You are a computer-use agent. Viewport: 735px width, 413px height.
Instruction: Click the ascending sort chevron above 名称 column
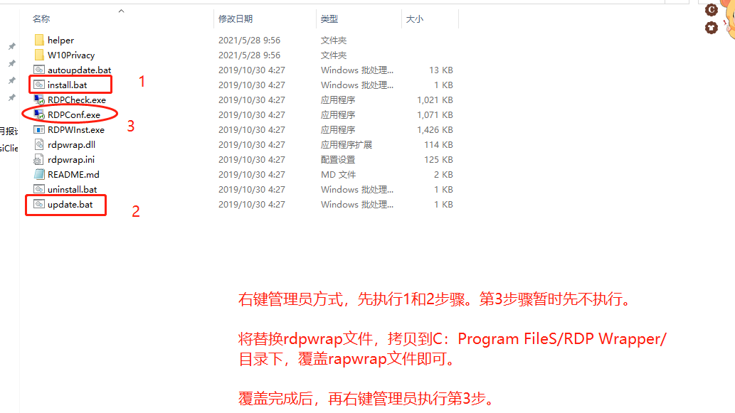coord(121,11)
